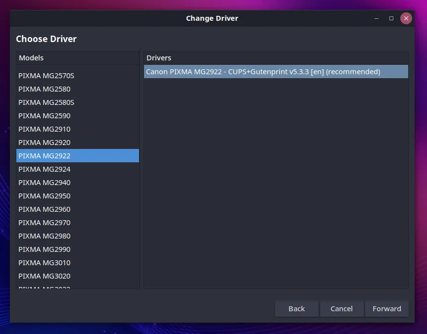Select PIXMA MG2570S in Models list

tap(46, 76)
